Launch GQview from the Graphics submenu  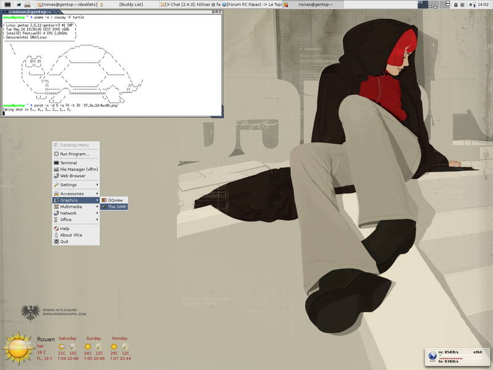pos(114,200)
